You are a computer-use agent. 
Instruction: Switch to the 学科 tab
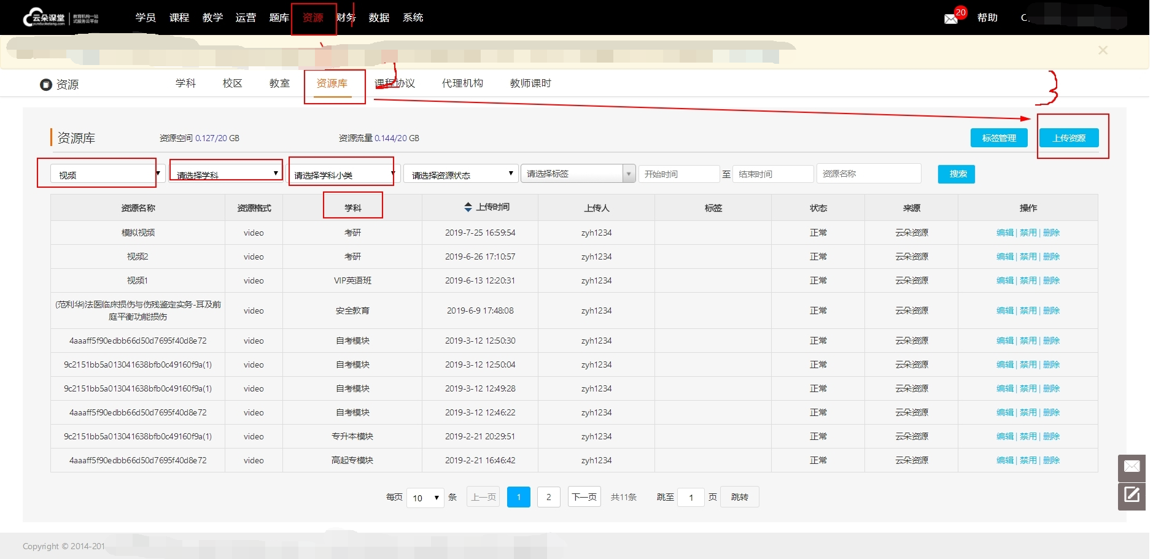coord(185,83)
